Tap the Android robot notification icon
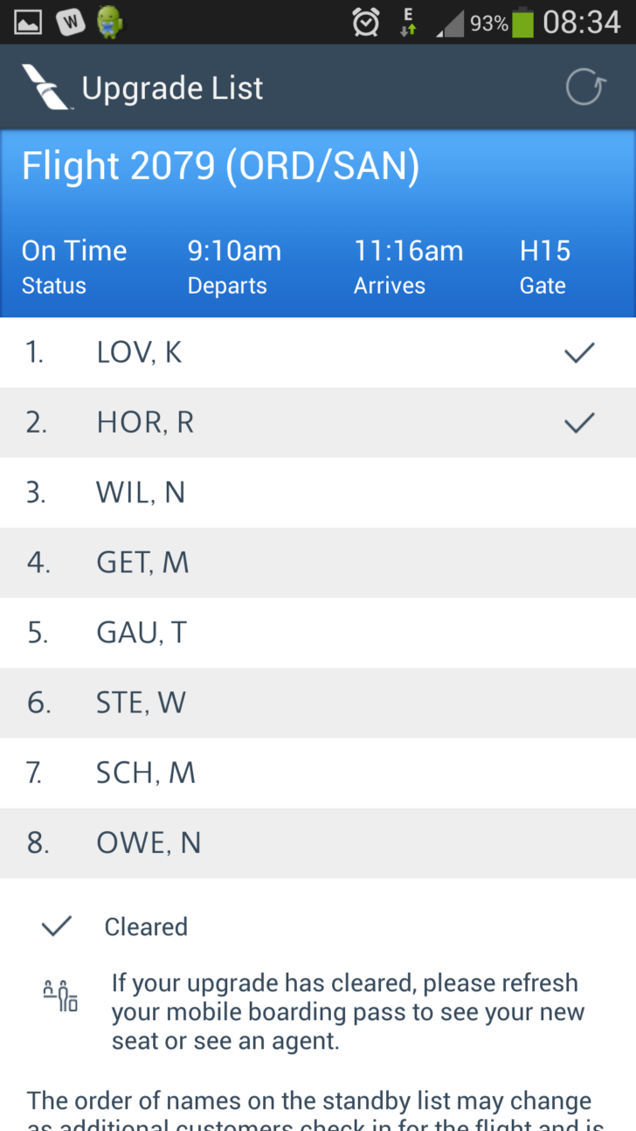Viewport: 636px width, 1131px height. tap(109, 22)
